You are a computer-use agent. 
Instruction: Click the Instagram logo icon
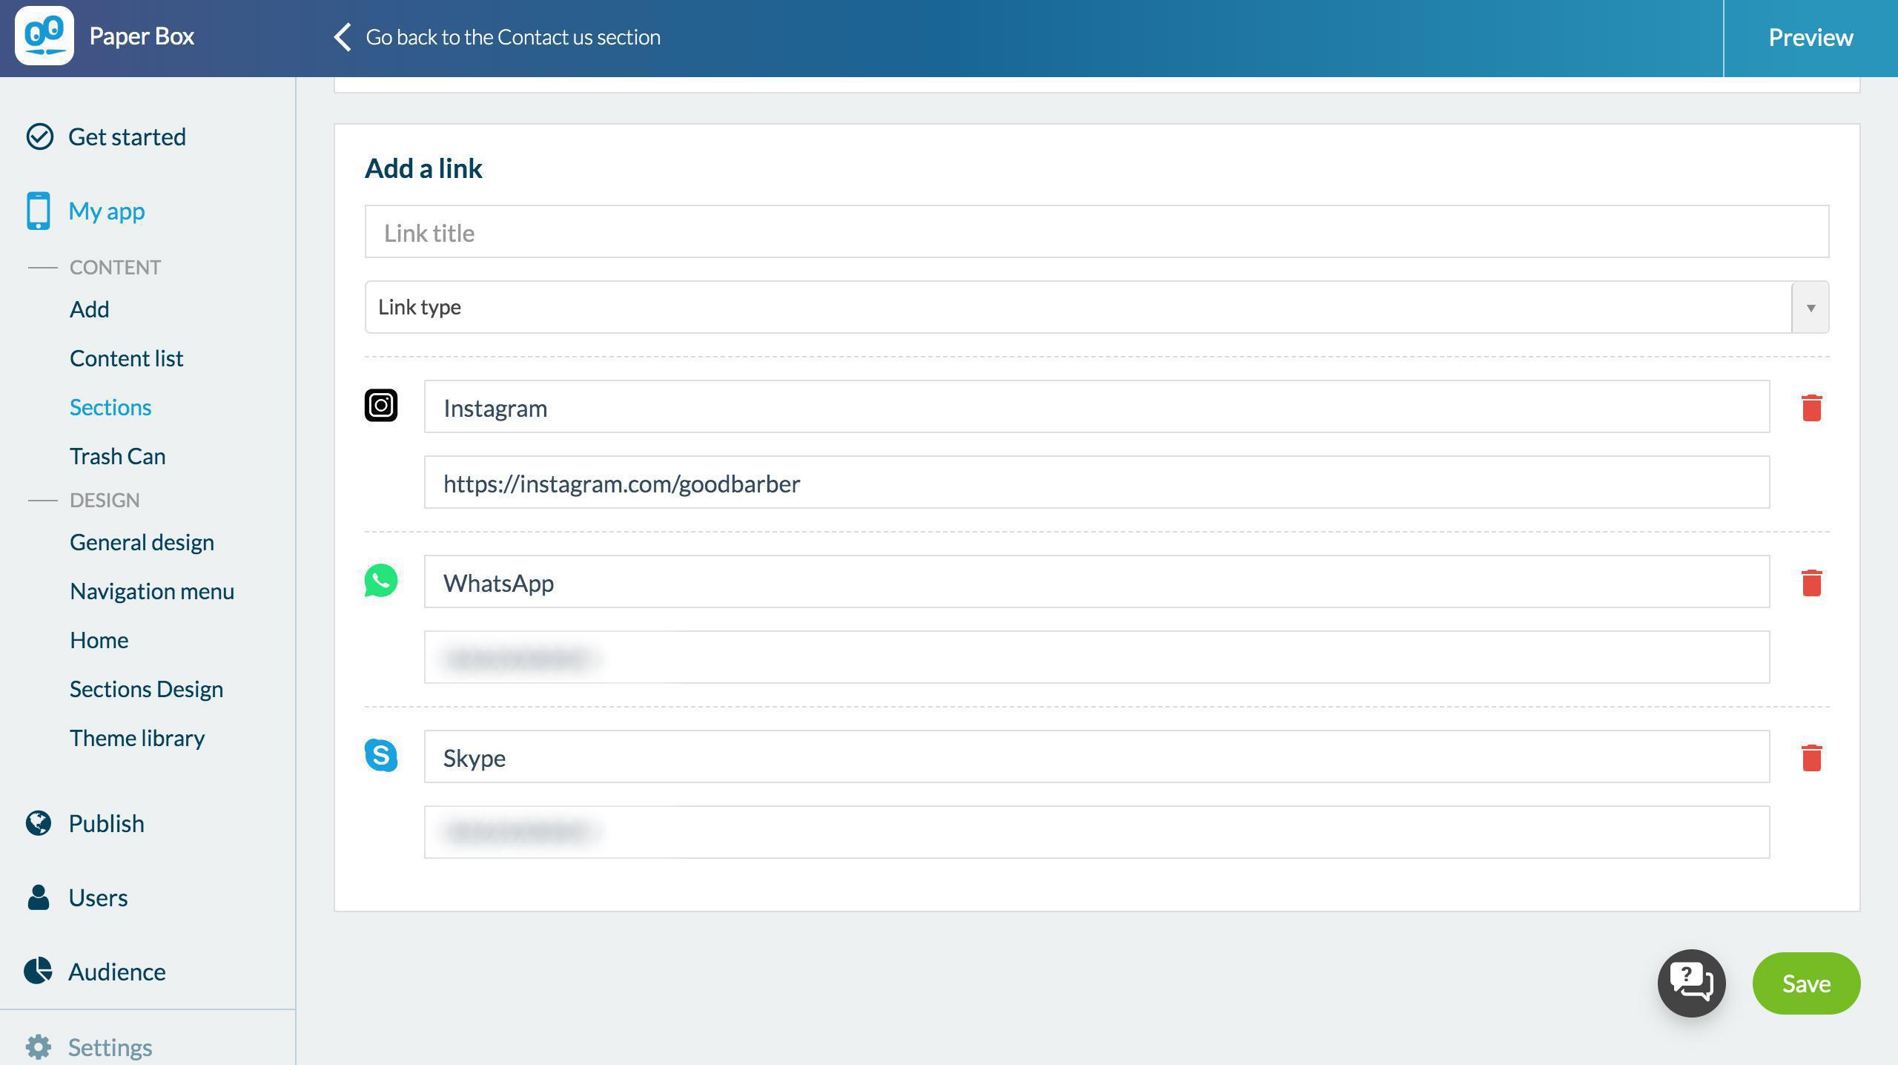(x=381, y=406)
